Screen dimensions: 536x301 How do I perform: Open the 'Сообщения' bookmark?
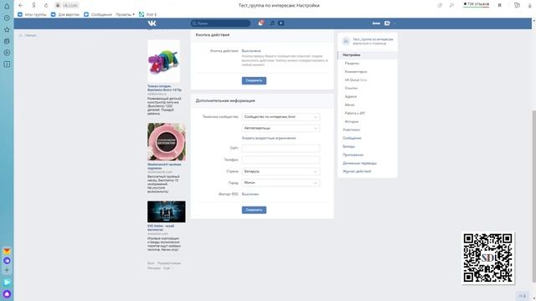tap(98, 15)
